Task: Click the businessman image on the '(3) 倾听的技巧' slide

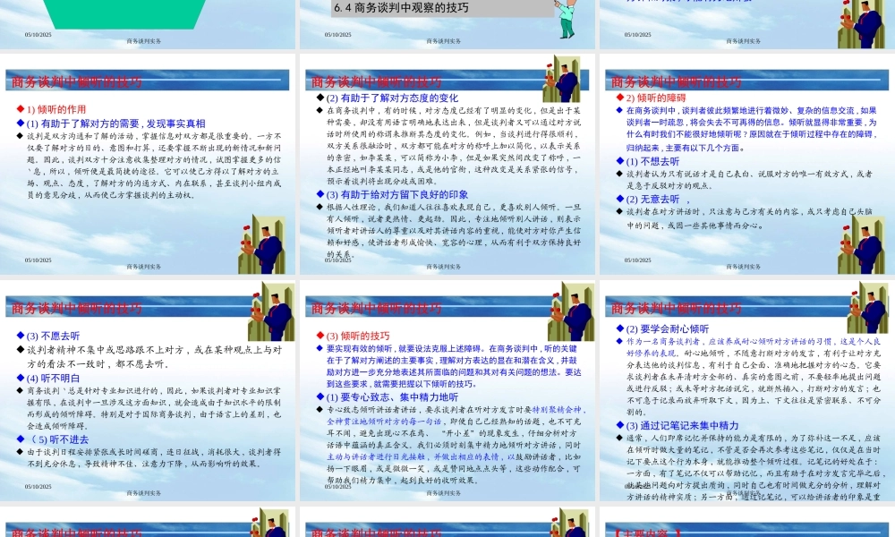Action: point(571,311)
